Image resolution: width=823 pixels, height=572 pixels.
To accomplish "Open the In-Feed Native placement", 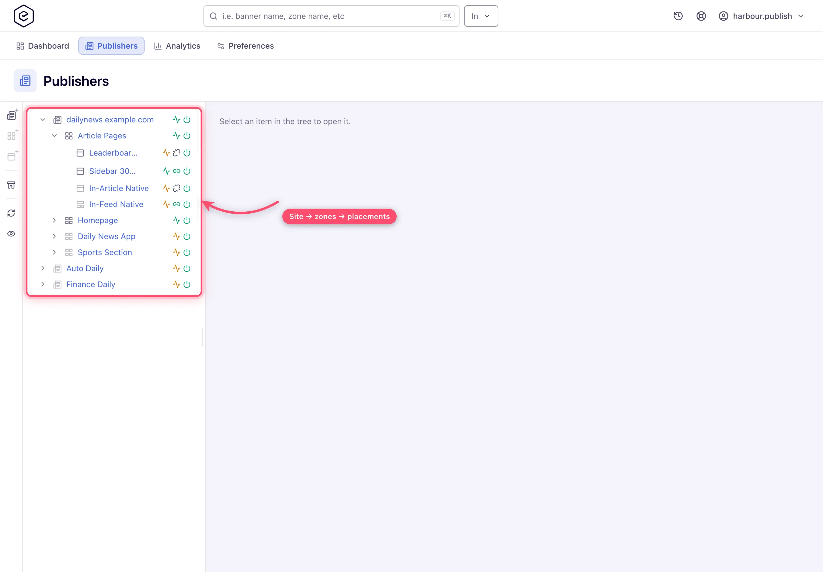I will pyautogui.click(x=116, y=204).
